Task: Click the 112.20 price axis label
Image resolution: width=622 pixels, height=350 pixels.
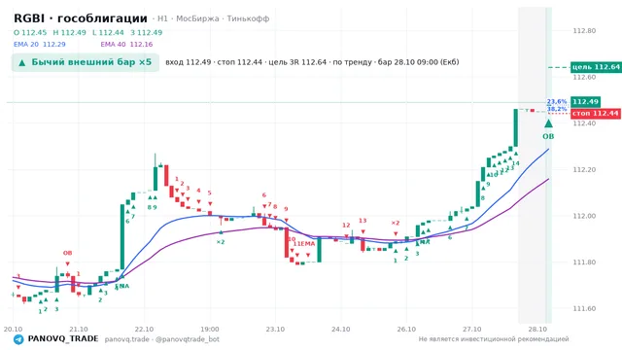Action: point(584,169)
